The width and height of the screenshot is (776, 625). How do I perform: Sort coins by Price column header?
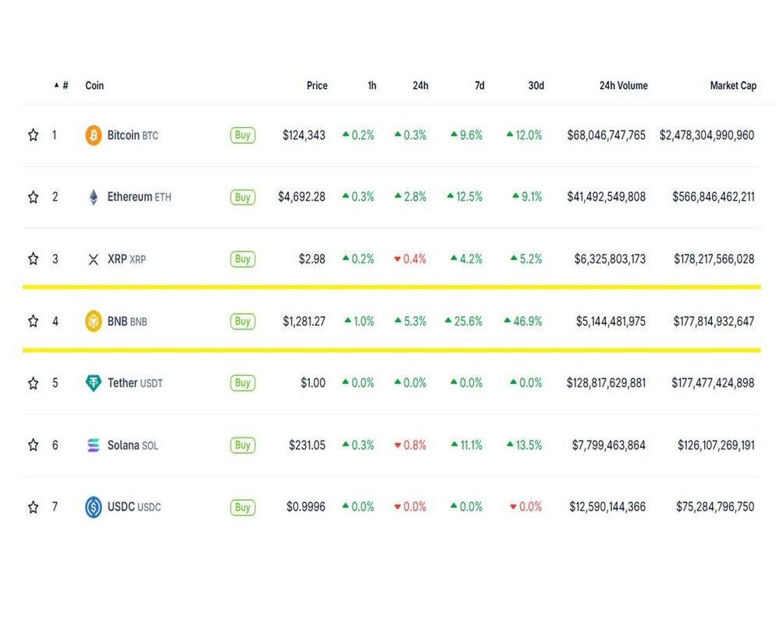pos(317,86)
